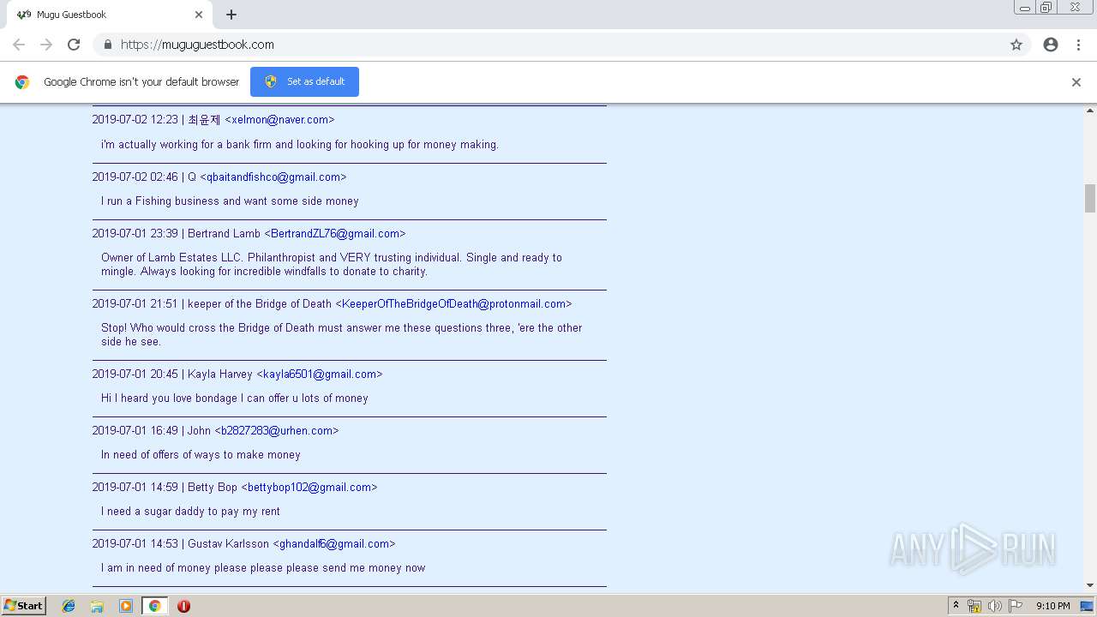Click the page's vertical scrollbar thumb
Image resolution: width=1097 pixels, height=617 pixels.
pos(1090,198)
